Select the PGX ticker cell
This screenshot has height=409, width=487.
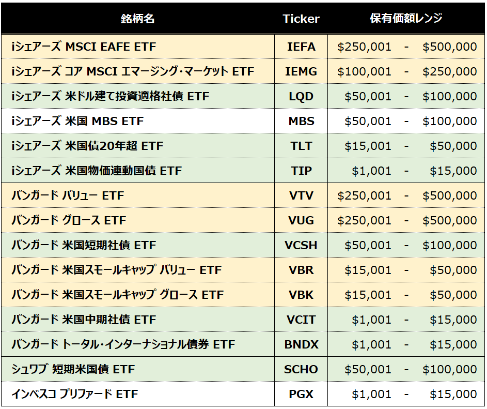[x=301, y=395]
